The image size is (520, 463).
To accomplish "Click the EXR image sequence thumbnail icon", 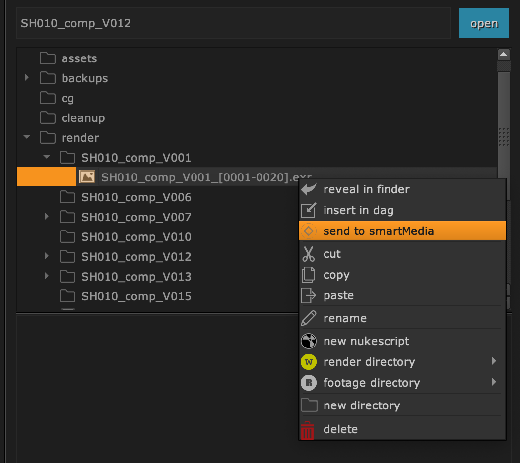I will [87, 177].
